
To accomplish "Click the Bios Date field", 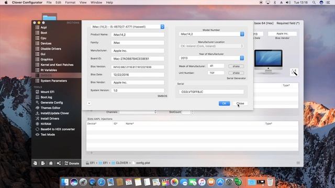I will point(138,75).
